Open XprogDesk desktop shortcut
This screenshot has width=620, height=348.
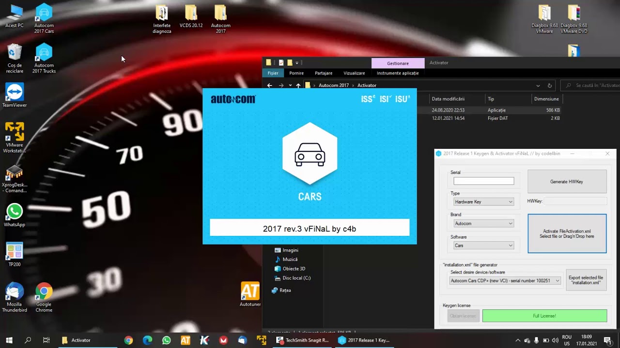pos(15,179)
